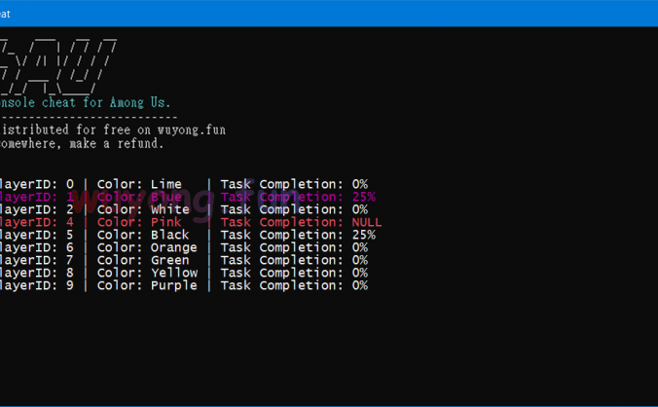Click the Yellow color label
The height and width of the screenshot is (407, 658).
click(x=174, y=273)
